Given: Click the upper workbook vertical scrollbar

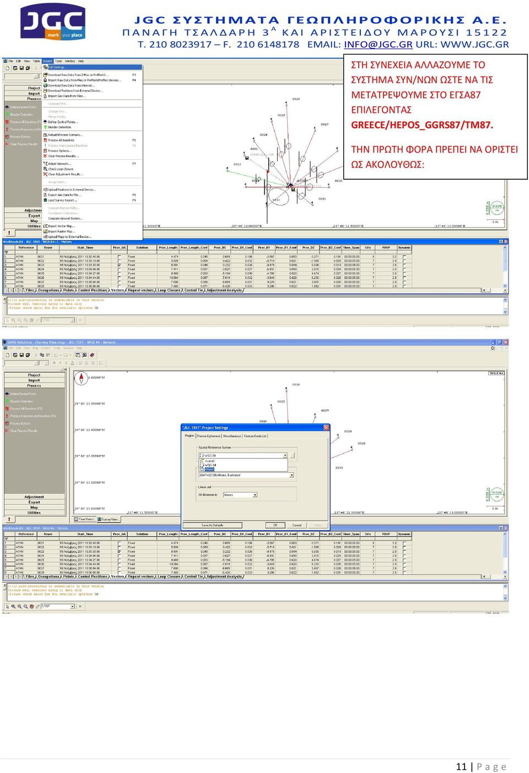Looking at the screenshot, I should (x=505, y=267).
